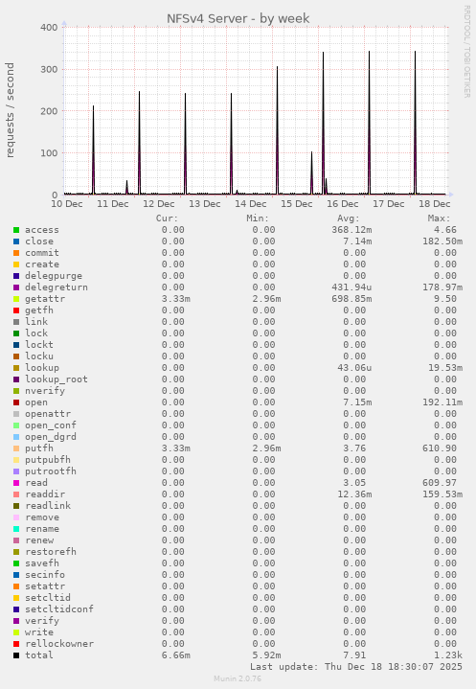Click the open max value 192.11m
Image resolution: width=476 pixels, height=689 pixels.
442,402
